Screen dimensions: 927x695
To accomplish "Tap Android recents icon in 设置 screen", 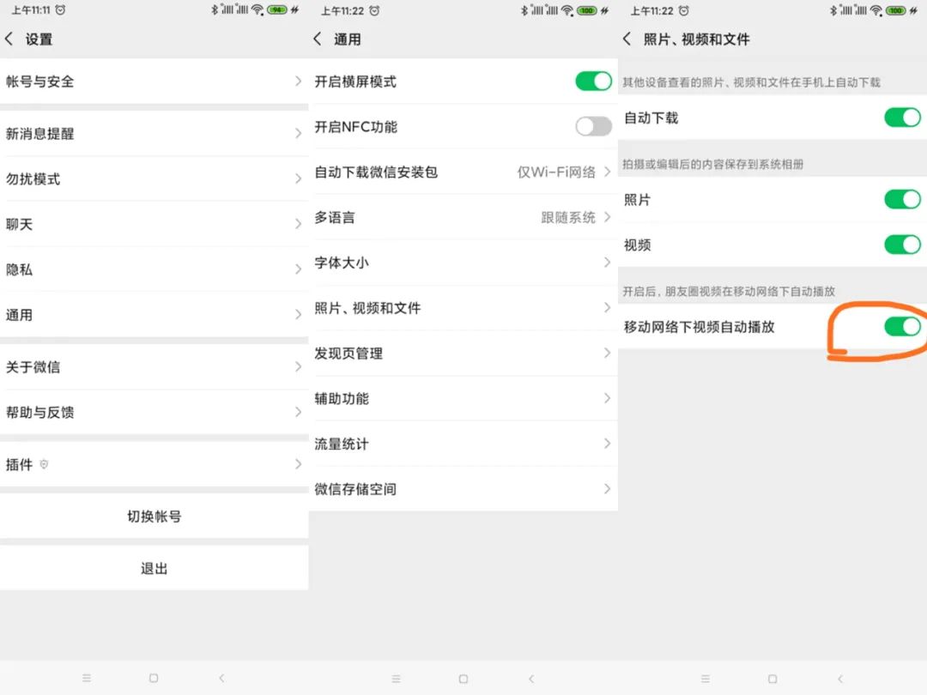I will tap(87, 678).
